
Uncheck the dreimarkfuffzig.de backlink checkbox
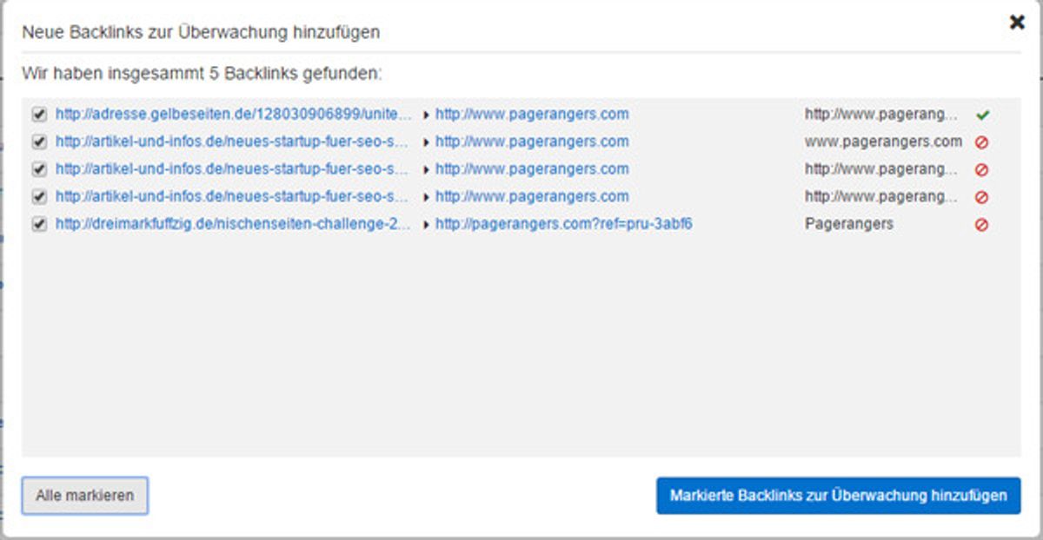pos(38,224)
